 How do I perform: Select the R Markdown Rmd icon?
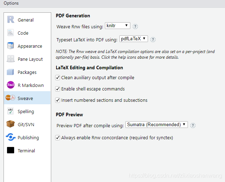[x=11, y=85]
